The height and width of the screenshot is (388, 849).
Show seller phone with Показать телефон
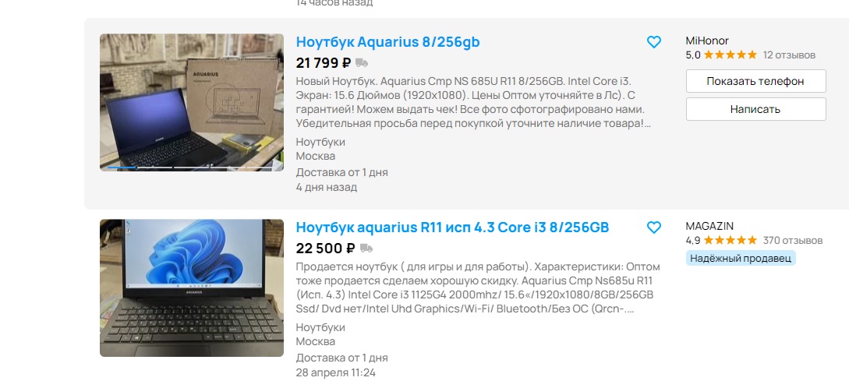756,81
